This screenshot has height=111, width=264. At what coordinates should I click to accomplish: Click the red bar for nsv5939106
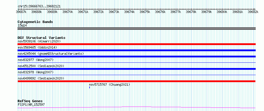tap(136, 44)
